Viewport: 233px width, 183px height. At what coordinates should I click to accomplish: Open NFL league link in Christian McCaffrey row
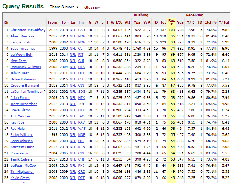(x=73, y=30)
